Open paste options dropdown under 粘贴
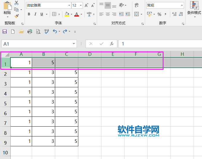The width and height of the screenshot is (202, 159). click(x=8, y=17)
